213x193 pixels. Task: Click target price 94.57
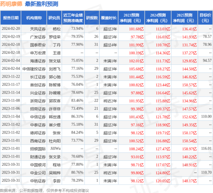pos(207,61)
